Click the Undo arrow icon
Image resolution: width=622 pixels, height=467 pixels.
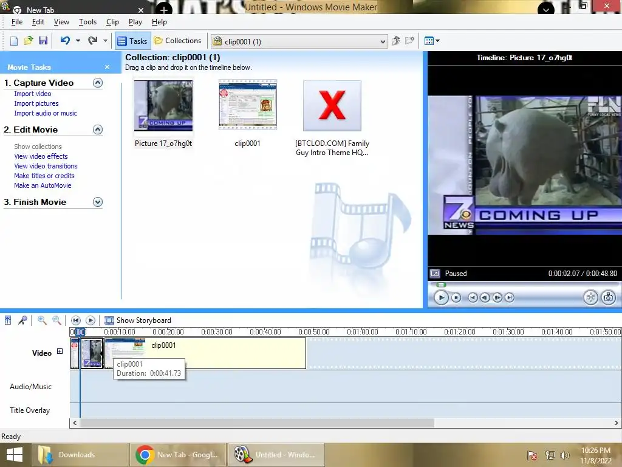pyautogui.click(x=65, y=41)
